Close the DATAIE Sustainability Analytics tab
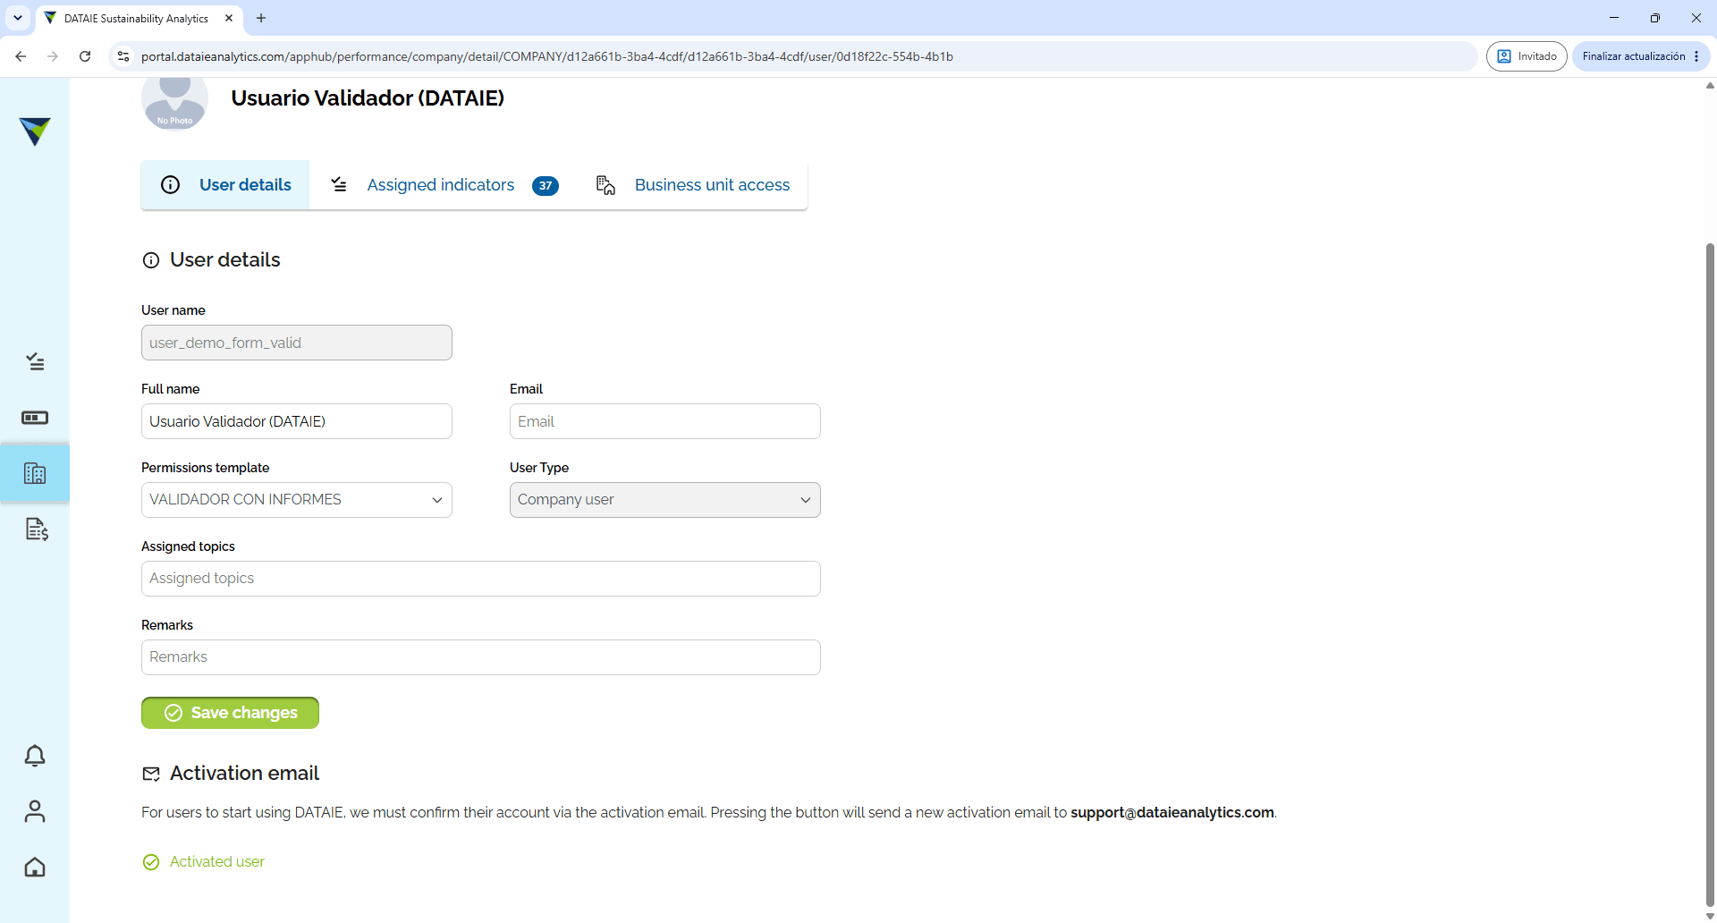Viewport: 1717px width, 923px height. [229, 18]
